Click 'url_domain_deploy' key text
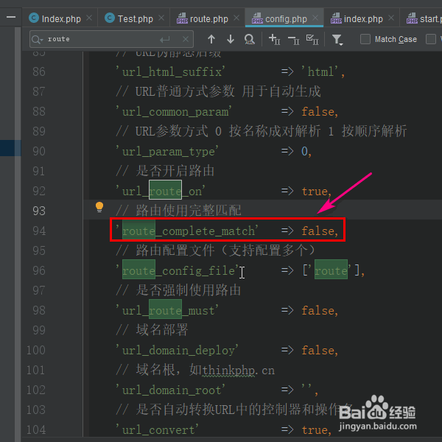442x442 pixels. coord(179,351)
